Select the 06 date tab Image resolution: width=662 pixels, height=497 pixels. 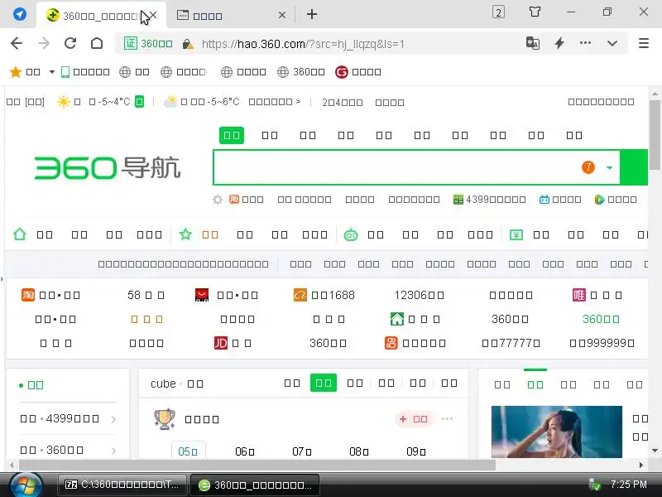(245, 451)
